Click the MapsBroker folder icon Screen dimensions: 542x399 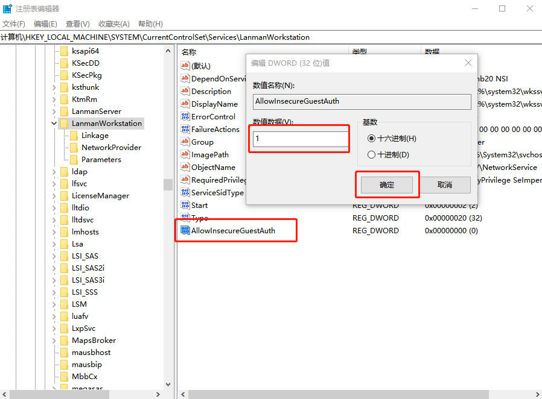(x=65, y=341)
